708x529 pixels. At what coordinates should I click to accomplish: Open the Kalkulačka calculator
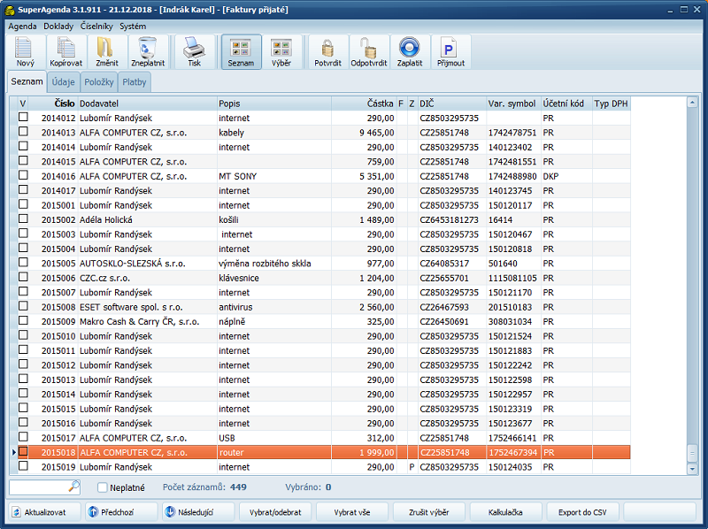(x=505, y=512)
